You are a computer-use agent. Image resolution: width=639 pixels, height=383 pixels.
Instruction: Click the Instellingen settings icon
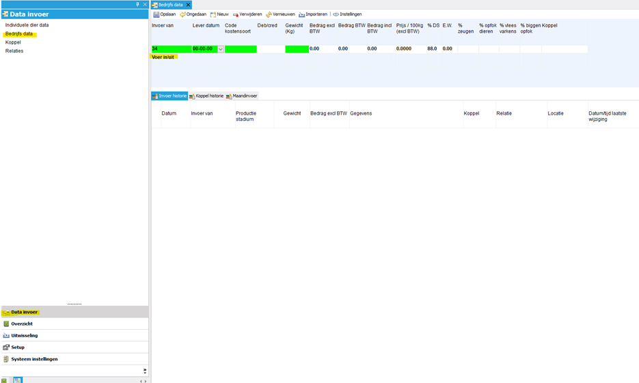tap(336, 14)
